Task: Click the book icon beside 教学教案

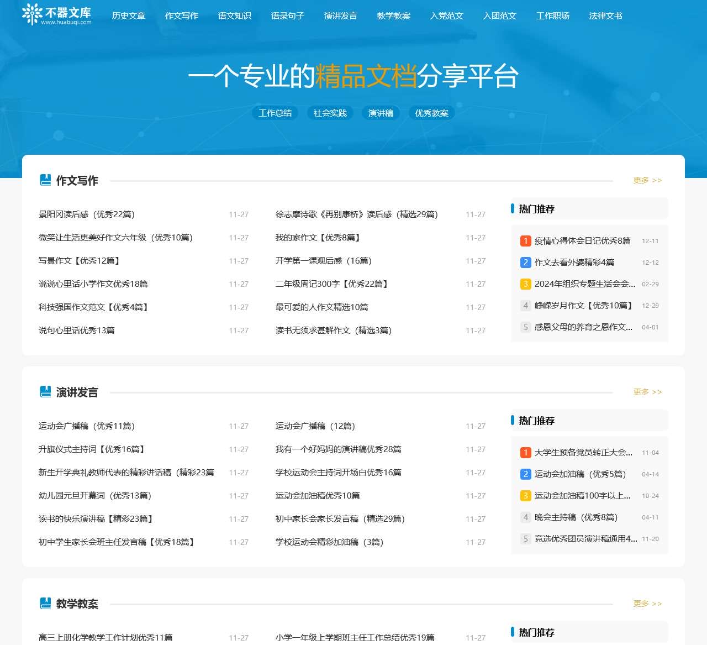Action: point(45,604)
